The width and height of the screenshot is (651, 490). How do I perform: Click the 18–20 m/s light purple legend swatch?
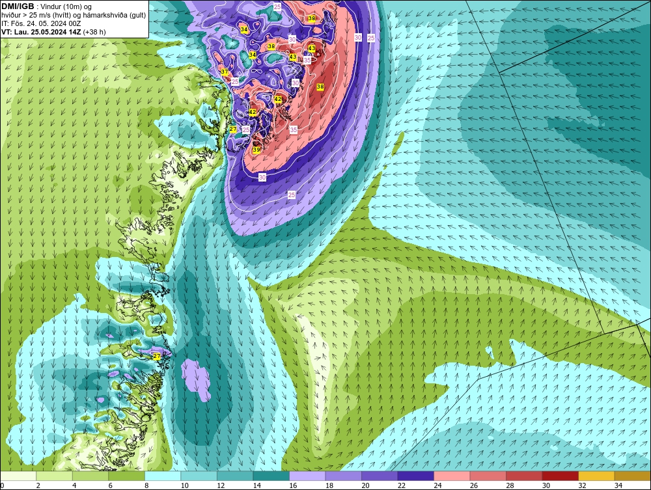pyautogui.click(x=343, y=476)
